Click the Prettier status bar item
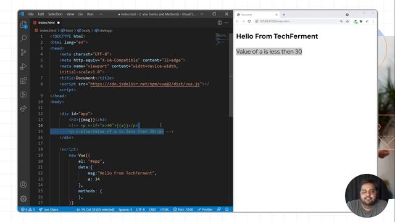This screenshot has width=395, height=222. tap(205, 210)
